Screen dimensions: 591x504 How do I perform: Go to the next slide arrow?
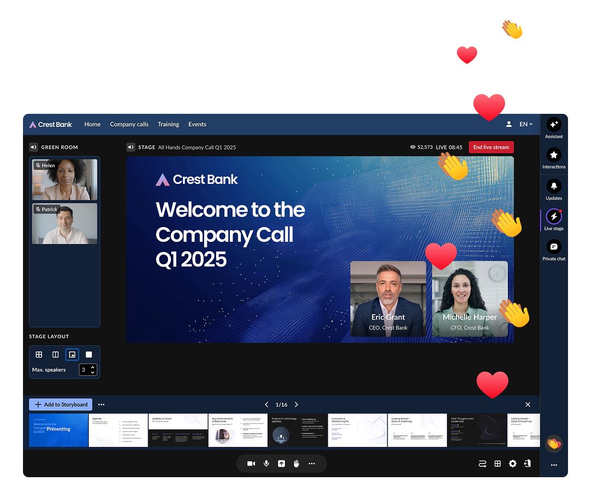click(x=297, y=404)
